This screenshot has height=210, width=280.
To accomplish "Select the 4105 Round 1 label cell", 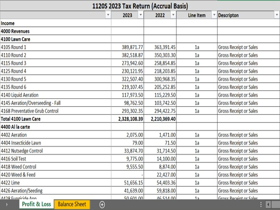I will (55, 47).
